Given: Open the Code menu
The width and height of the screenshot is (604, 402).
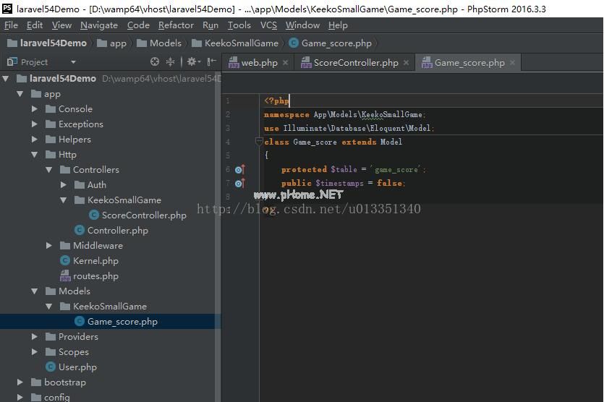Looking at the screenshot, I should pos(138,25).
